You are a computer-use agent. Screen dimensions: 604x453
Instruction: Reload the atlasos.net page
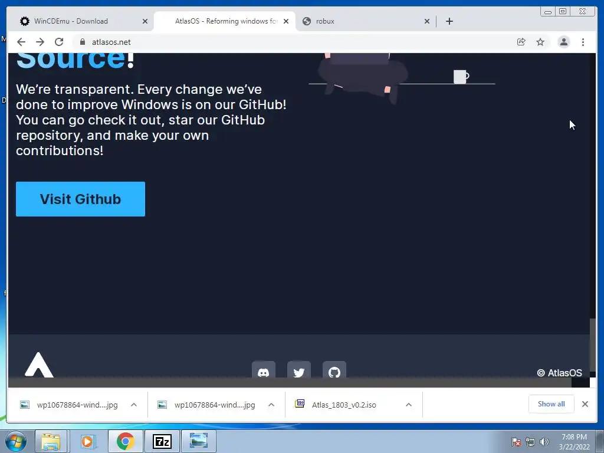pos(59,42)
